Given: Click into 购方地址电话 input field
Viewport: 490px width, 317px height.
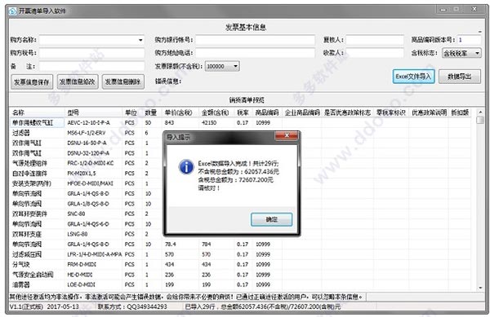Looking at the screenshot, I should point(255,53).
